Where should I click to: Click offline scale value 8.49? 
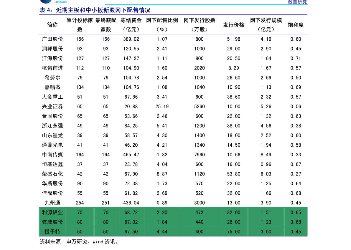[x=266, y=155]
